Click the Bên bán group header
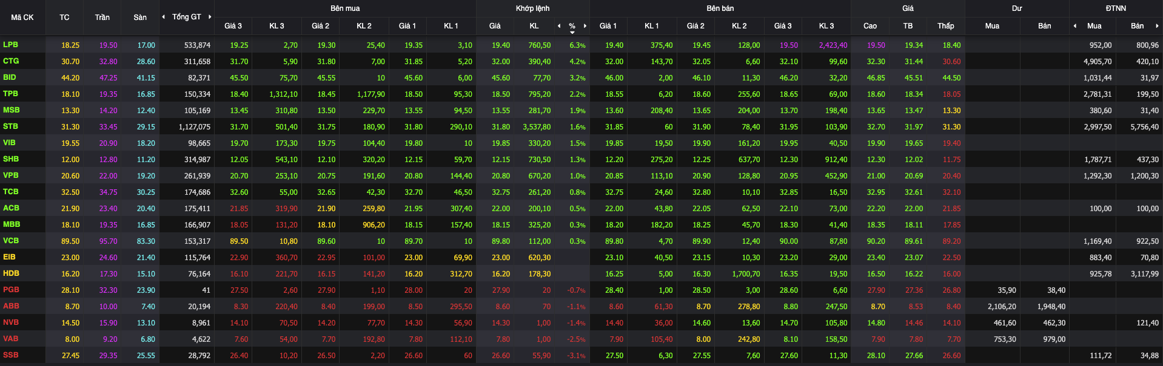Image resolution: width=1163 pixels, height=366 pixels. coord(720,8)
